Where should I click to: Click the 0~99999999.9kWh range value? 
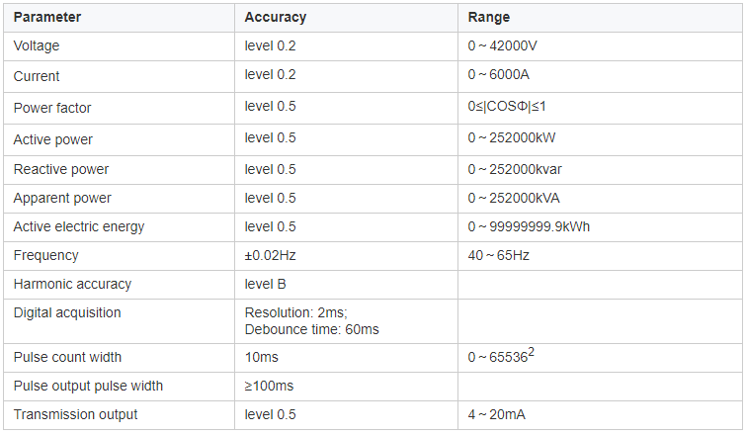tap(530, 226)
